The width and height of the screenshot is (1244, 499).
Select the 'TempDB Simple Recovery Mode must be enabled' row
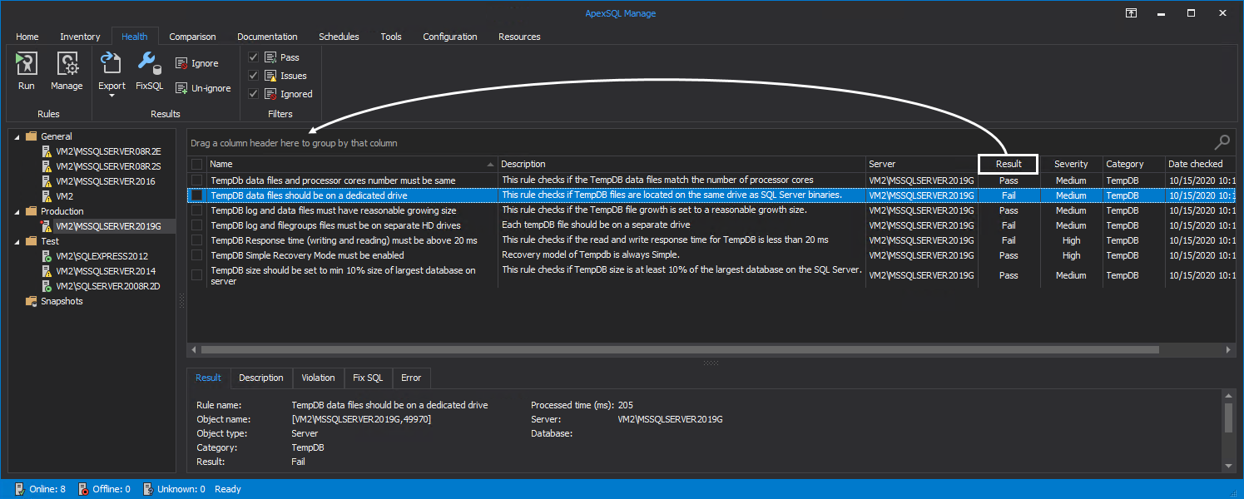click(x=711, y=255)
